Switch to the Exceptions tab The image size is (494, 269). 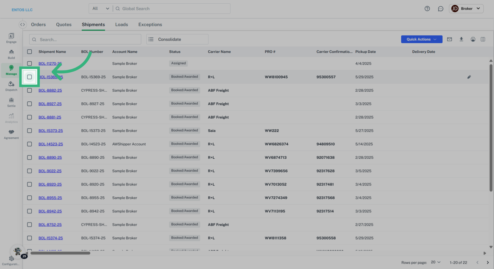pyautogui.click(x=150, y=25)
